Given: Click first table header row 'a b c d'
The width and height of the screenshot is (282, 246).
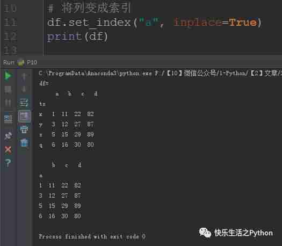Looking at the screenshot, I should [x=77, y=93].
